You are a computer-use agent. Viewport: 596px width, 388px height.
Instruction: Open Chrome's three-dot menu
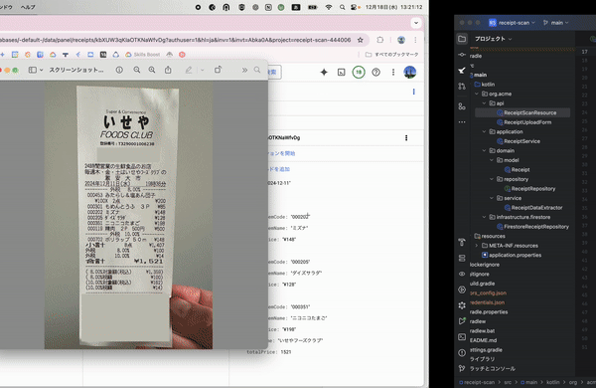click(x=415, y=40)
